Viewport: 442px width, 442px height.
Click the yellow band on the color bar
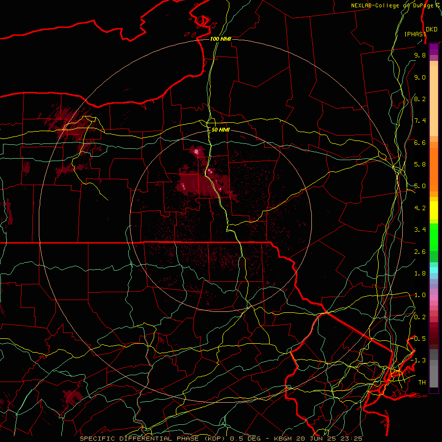(434, 210)
